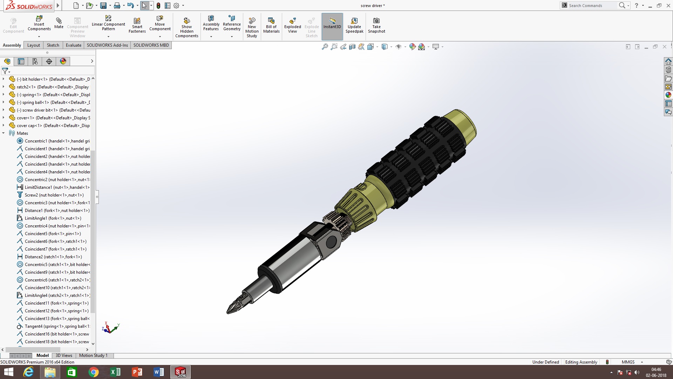Open the DimXpertManager tab icon

pyautogui.click(x=49, y=61)
